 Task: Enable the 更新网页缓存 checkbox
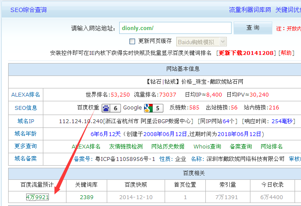coord(132,41)
